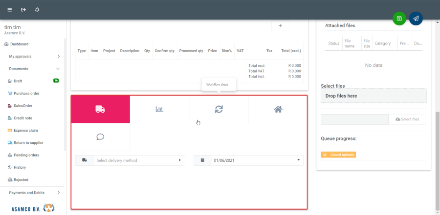The width and height of the screenshot is (440, 215).
Task: Open the home icon workflow tab
Action: [278, 109]
